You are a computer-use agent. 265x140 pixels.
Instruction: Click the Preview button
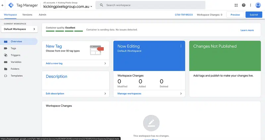click(235, 15)
